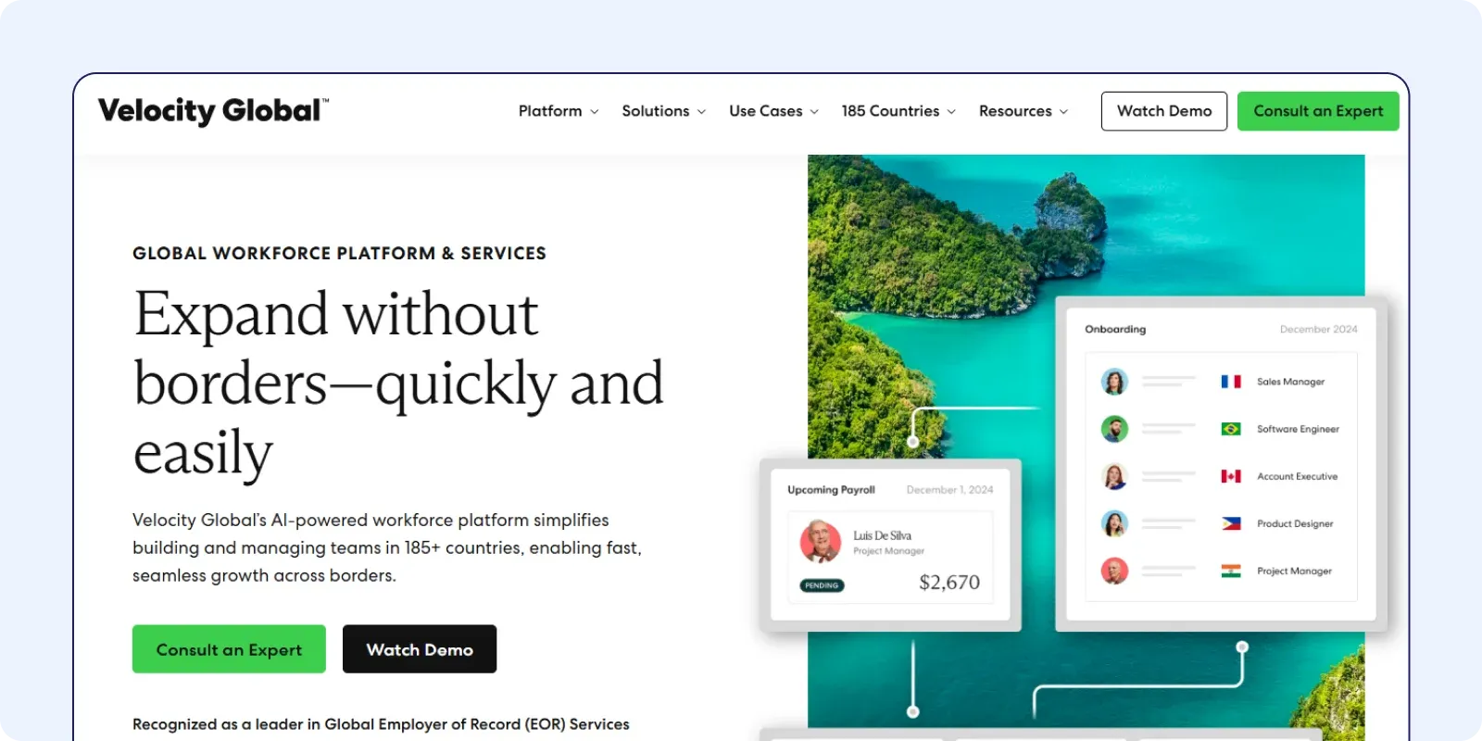Image resolution: width=1482 pixels, height=741 pixels.
Task: Click the Velocity Global logo
Action: click(x=213, y=110)
